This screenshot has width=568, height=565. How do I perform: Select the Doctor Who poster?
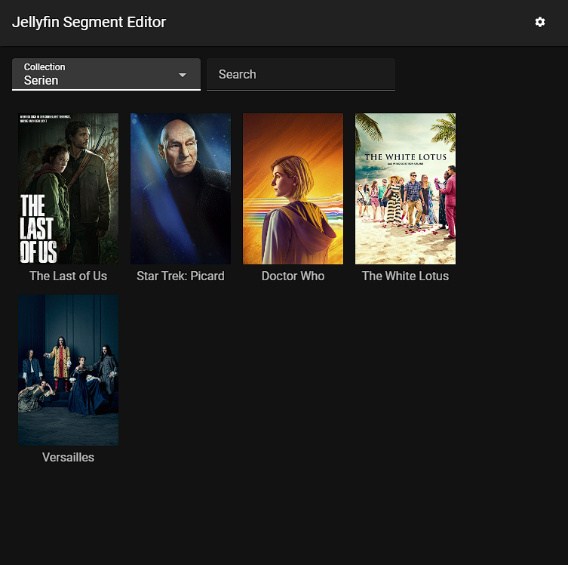pos(293,189)
